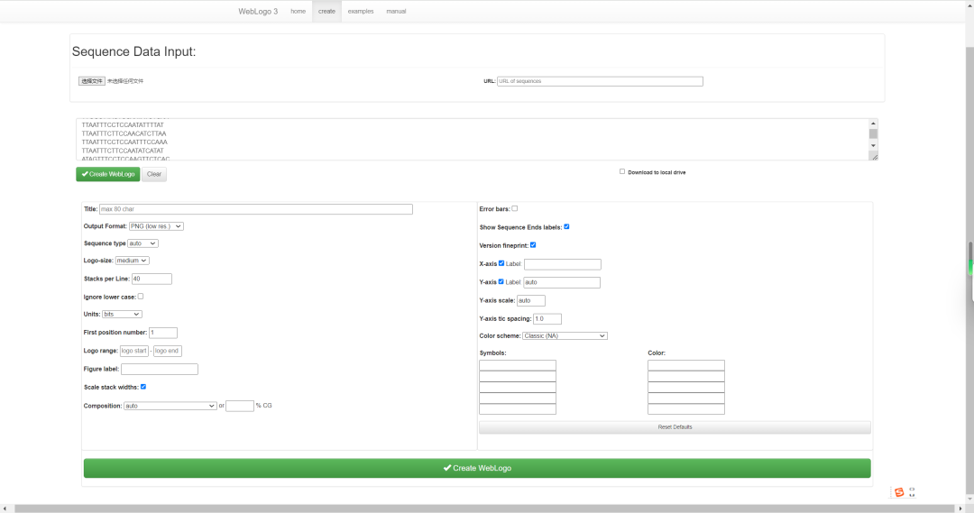Click the WebLogo 3 brand link
The image size is (974, 513).
coord(258,11)
